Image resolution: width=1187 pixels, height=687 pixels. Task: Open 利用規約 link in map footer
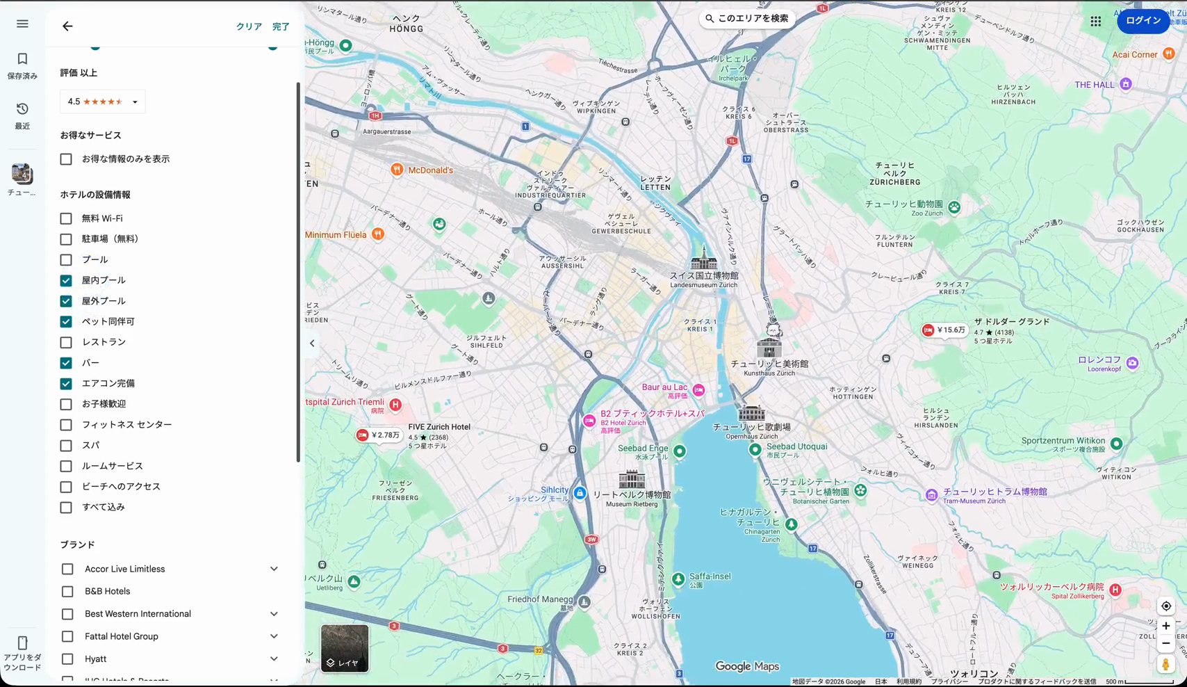(909, 681)
